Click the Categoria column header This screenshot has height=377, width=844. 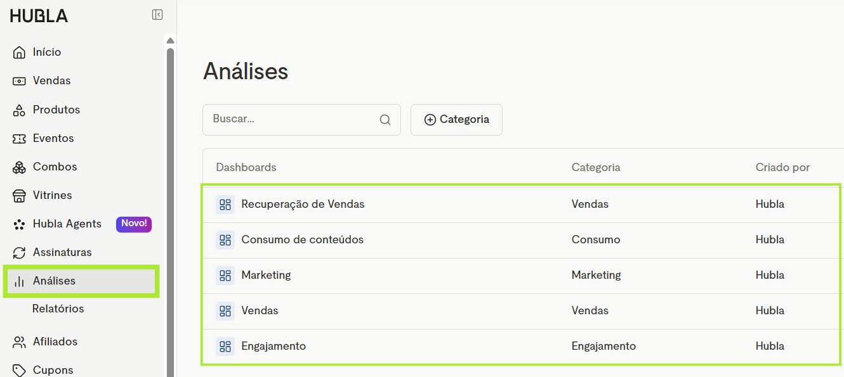pyautogui.click(x=596, y=167)
